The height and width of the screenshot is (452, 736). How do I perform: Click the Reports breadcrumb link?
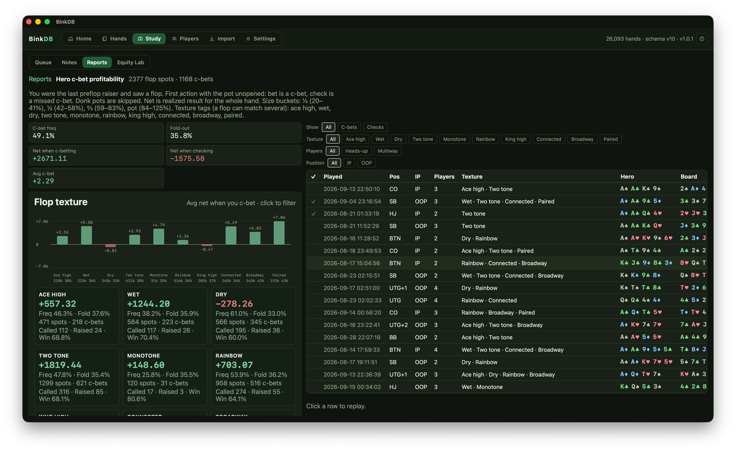40,79
